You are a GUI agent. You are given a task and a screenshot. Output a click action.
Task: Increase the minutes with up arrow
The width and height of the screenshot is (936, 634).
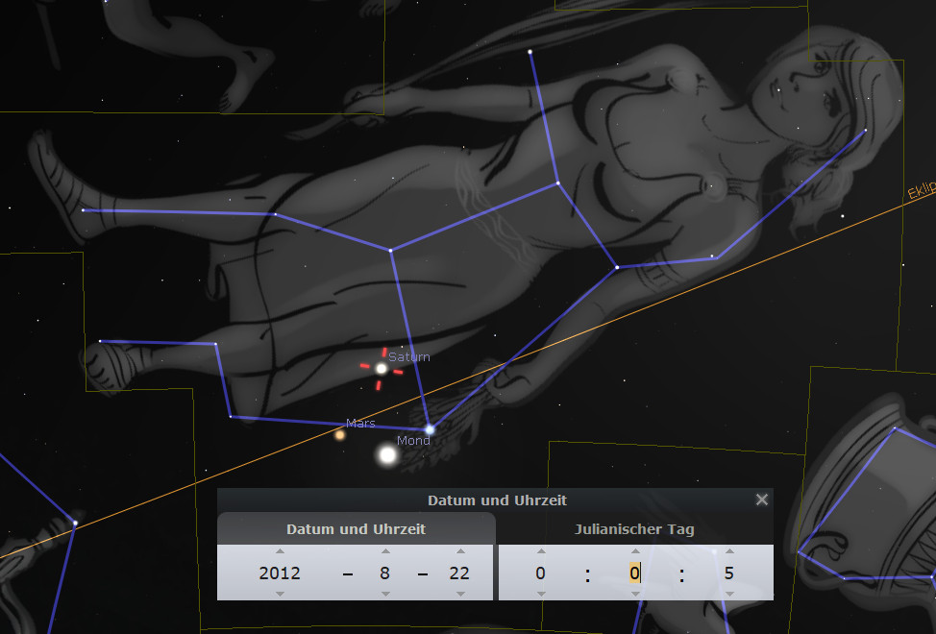pos(635,551)
